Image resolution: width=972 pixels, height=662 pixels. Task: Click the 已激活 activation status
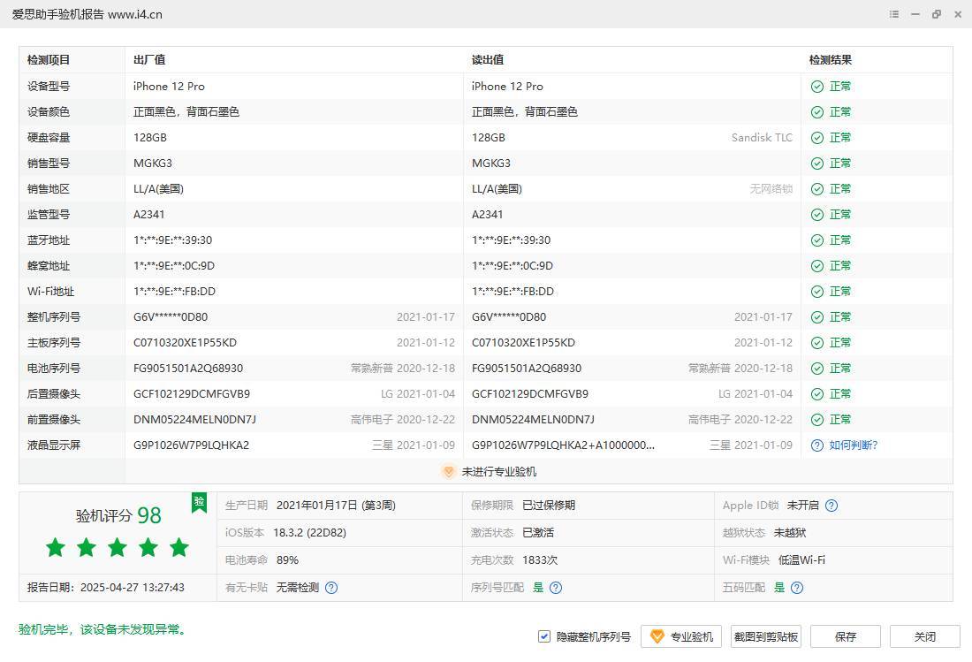pyautogui.click(x=538, y=533)
